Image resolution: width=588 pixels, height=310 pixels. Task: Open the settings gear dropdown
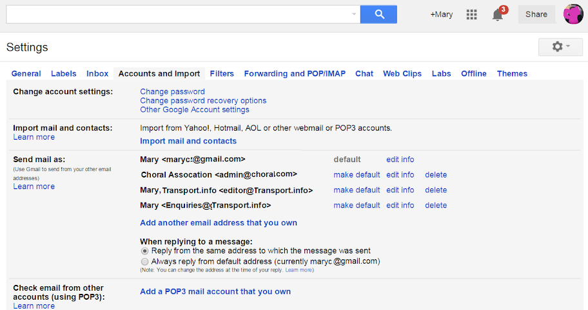point(560,47)
